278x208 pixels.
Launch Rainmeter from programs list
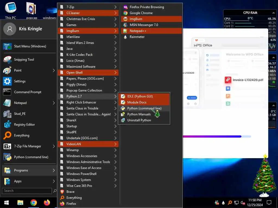(x=151, y=37)
